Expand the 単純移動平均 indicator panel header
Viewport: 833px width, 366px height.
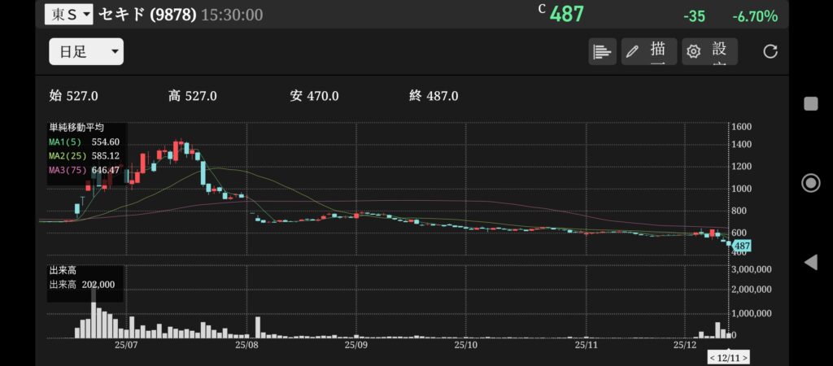click(x=76, y=128)
